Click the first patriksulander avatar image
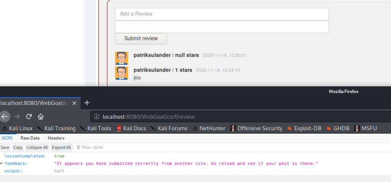Viewport: 391px width, 182px height. coord(121,58)
